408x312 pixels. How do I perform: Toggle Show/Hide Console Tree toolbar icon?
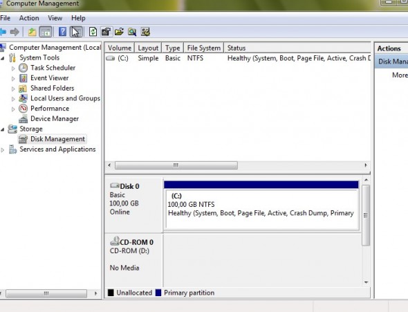pos(46,32)
